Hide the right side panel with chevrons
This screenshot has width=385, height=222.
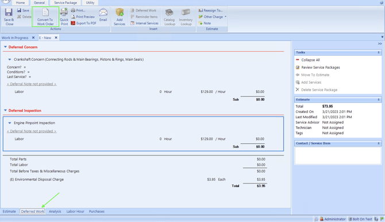(x=380, y=44)
